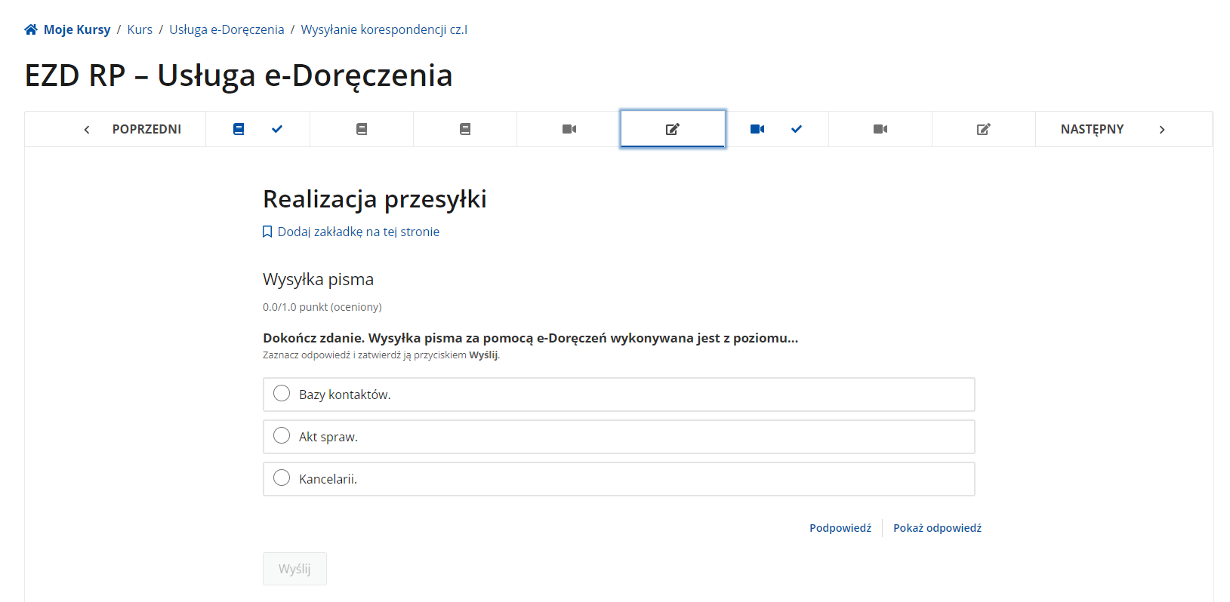Select the highlighted current exercise unit icon
This screenshot has height=602, width=1230.
pos(673,129)
